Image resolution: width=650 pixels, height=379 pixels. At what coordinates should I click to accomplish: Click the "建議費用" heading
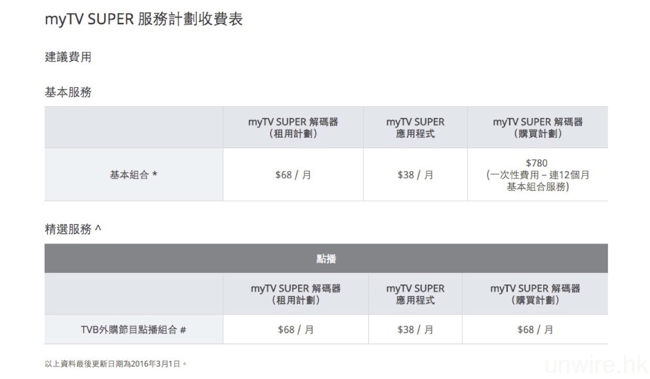coord(68,57)
